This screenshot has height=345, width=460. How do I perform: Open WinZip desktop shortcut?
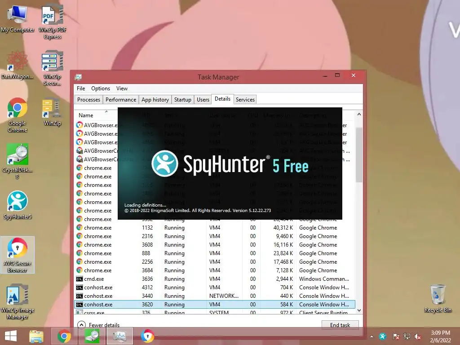52,112
